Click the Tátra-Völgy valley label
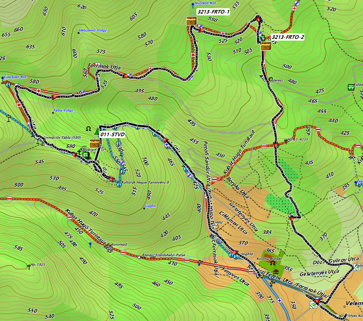This screenshot has width=363, height=321. tap(64, 110)
